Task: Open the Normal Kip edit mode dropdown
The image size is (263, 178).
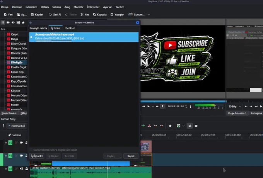Action: pyautogui.click(x=17, y=126)
